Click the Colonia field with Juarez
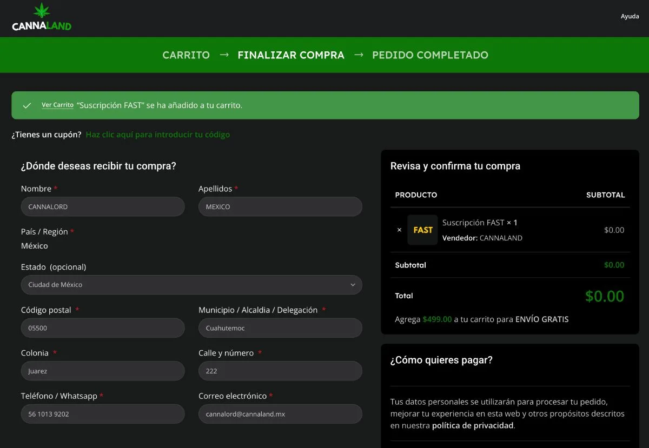The image size is (649, 448). [103, 371]
